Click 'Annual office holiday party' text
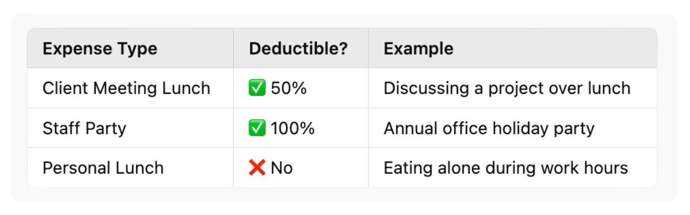Viewport: 690px width, 215px height. [x=489, y=129]
